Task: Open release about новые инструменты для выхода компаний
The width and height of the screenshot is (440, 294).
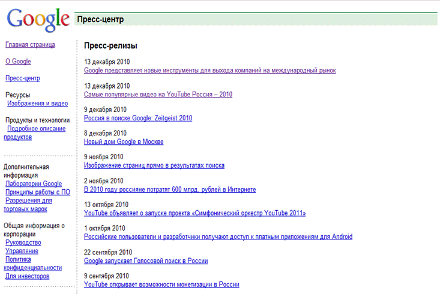Action: point(210,70)
